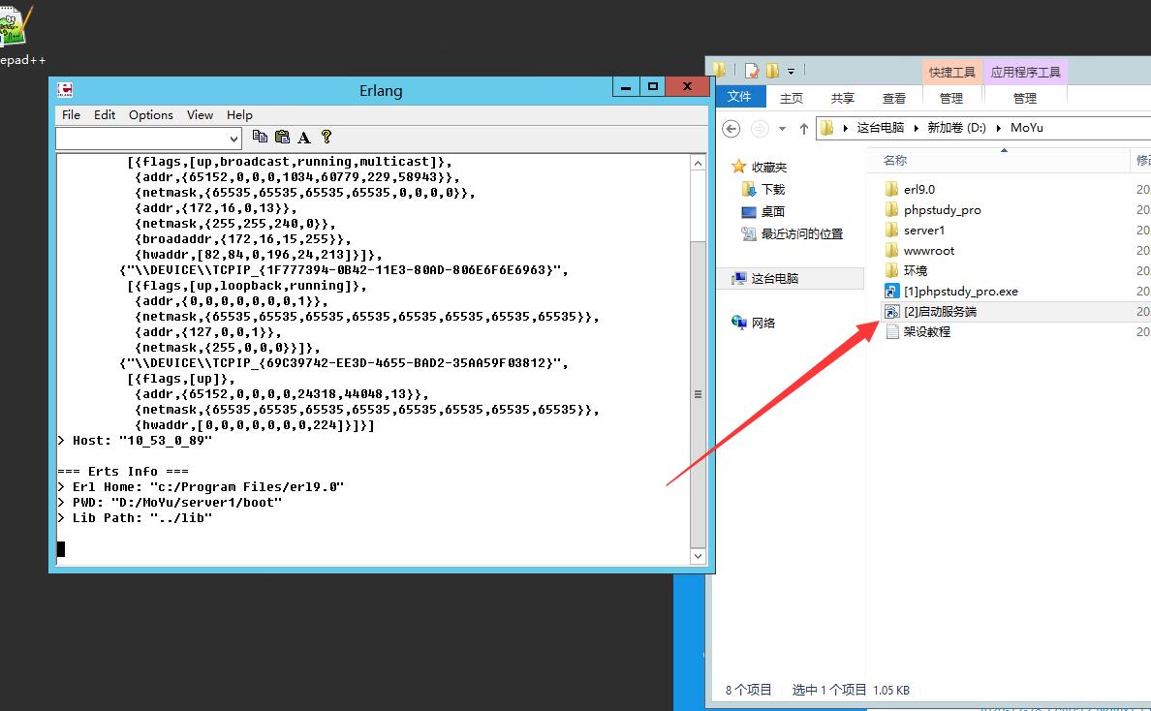Open font selection with the A icon
This screenshot has width=1151, height=711.
pos(304,138)
